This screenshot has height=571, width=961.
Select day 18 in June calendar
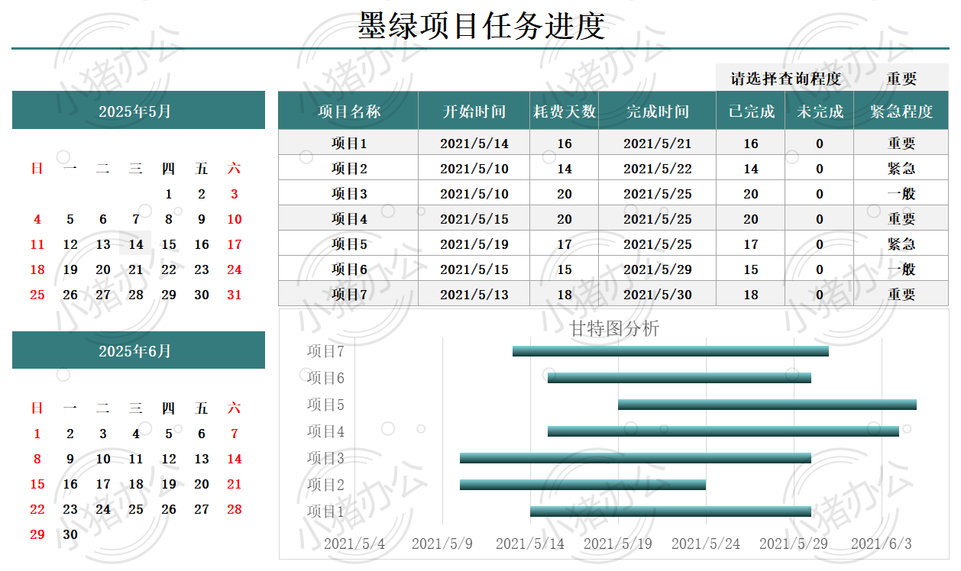pyautogui.click(x=136, y=484)
